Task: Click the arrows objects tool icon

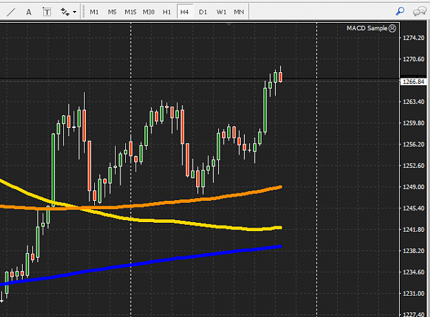Action: pyautogui.click(x=65, y=12)
